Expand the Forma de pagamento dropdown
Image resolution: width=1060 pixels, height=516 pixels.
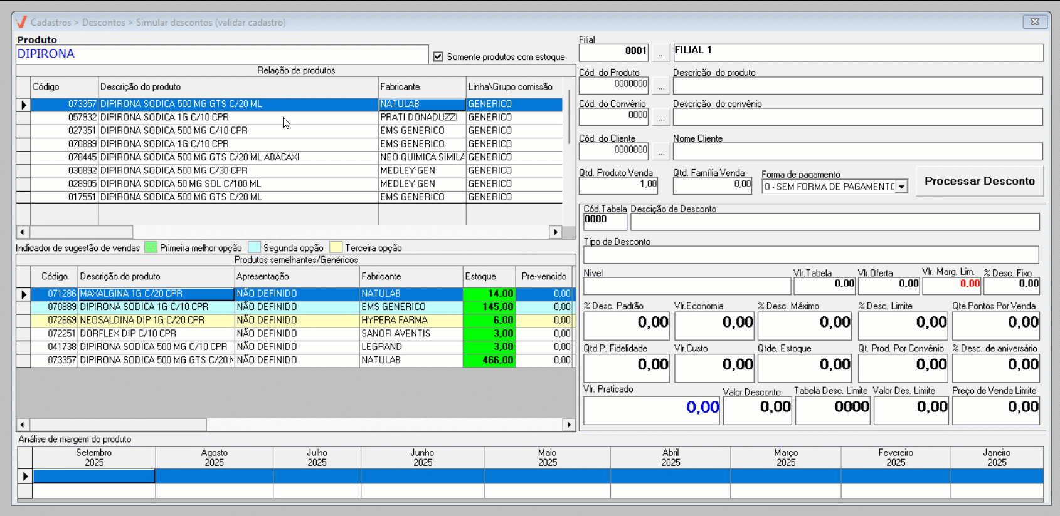tap(901, 187)
